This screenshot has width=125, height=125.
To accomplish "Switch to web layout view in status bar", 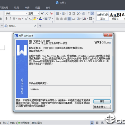I will click(x=102, y=123).
